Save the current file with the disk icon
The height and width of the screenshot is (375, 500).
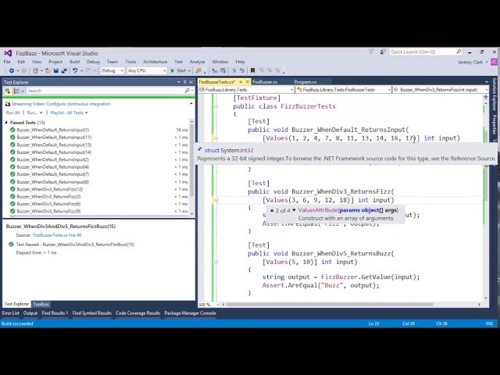pyautogui.click(x=55, y=70)
